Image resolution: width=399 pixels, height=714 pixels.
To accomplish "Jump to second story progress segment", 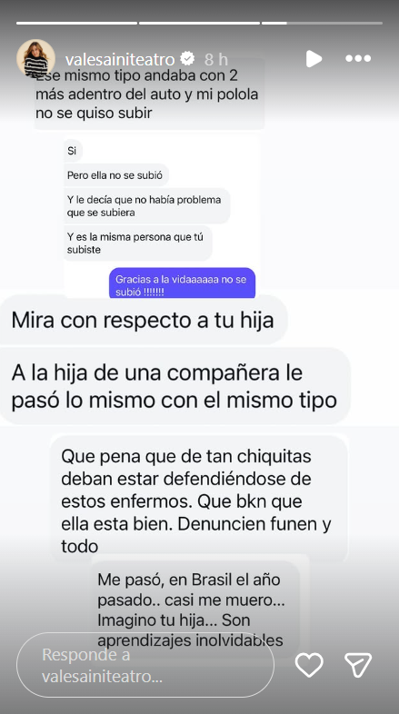I will [x=199, y=23].
